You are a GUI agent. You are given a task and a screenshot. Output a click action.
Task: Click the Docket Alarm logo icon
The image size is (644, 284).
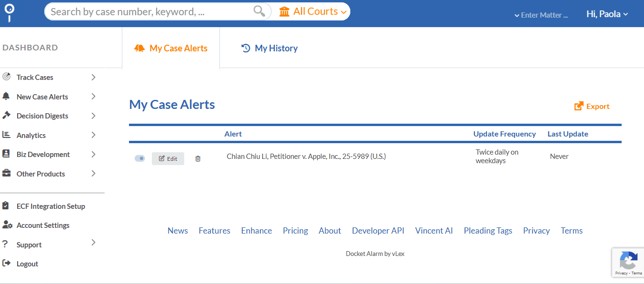pyautogui.click(x=9, y=13)
